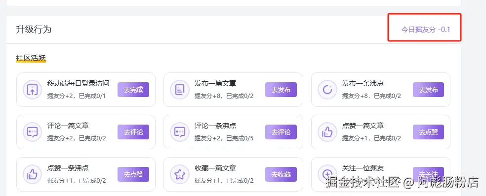
Task: Click the 收藏一篇文章 task title
Action: click(x=215, y=168)
